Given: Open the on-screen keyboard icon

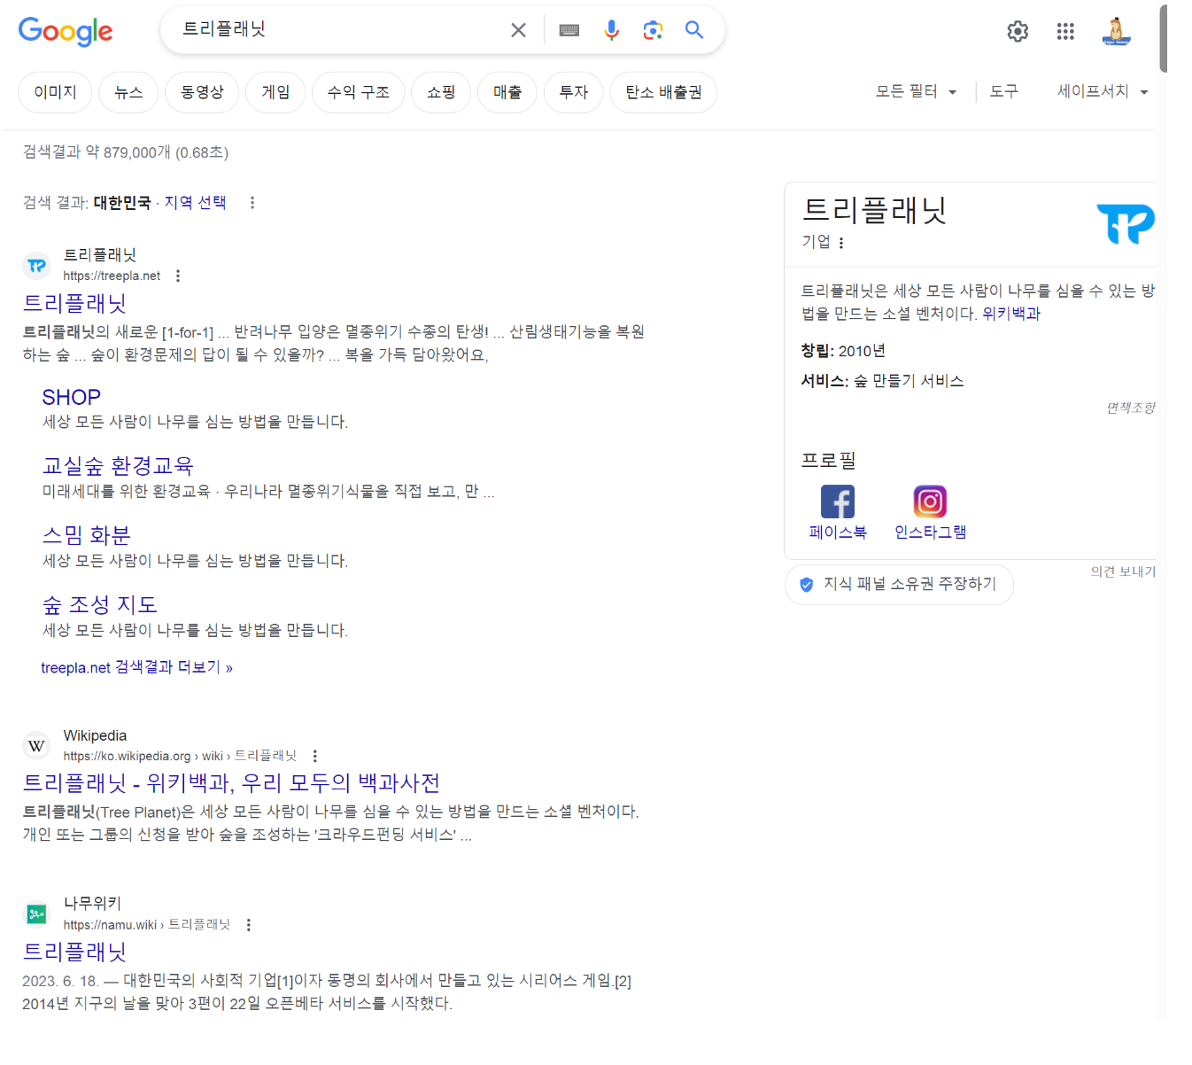Looking at the screenshot, I should pos(569,30).
